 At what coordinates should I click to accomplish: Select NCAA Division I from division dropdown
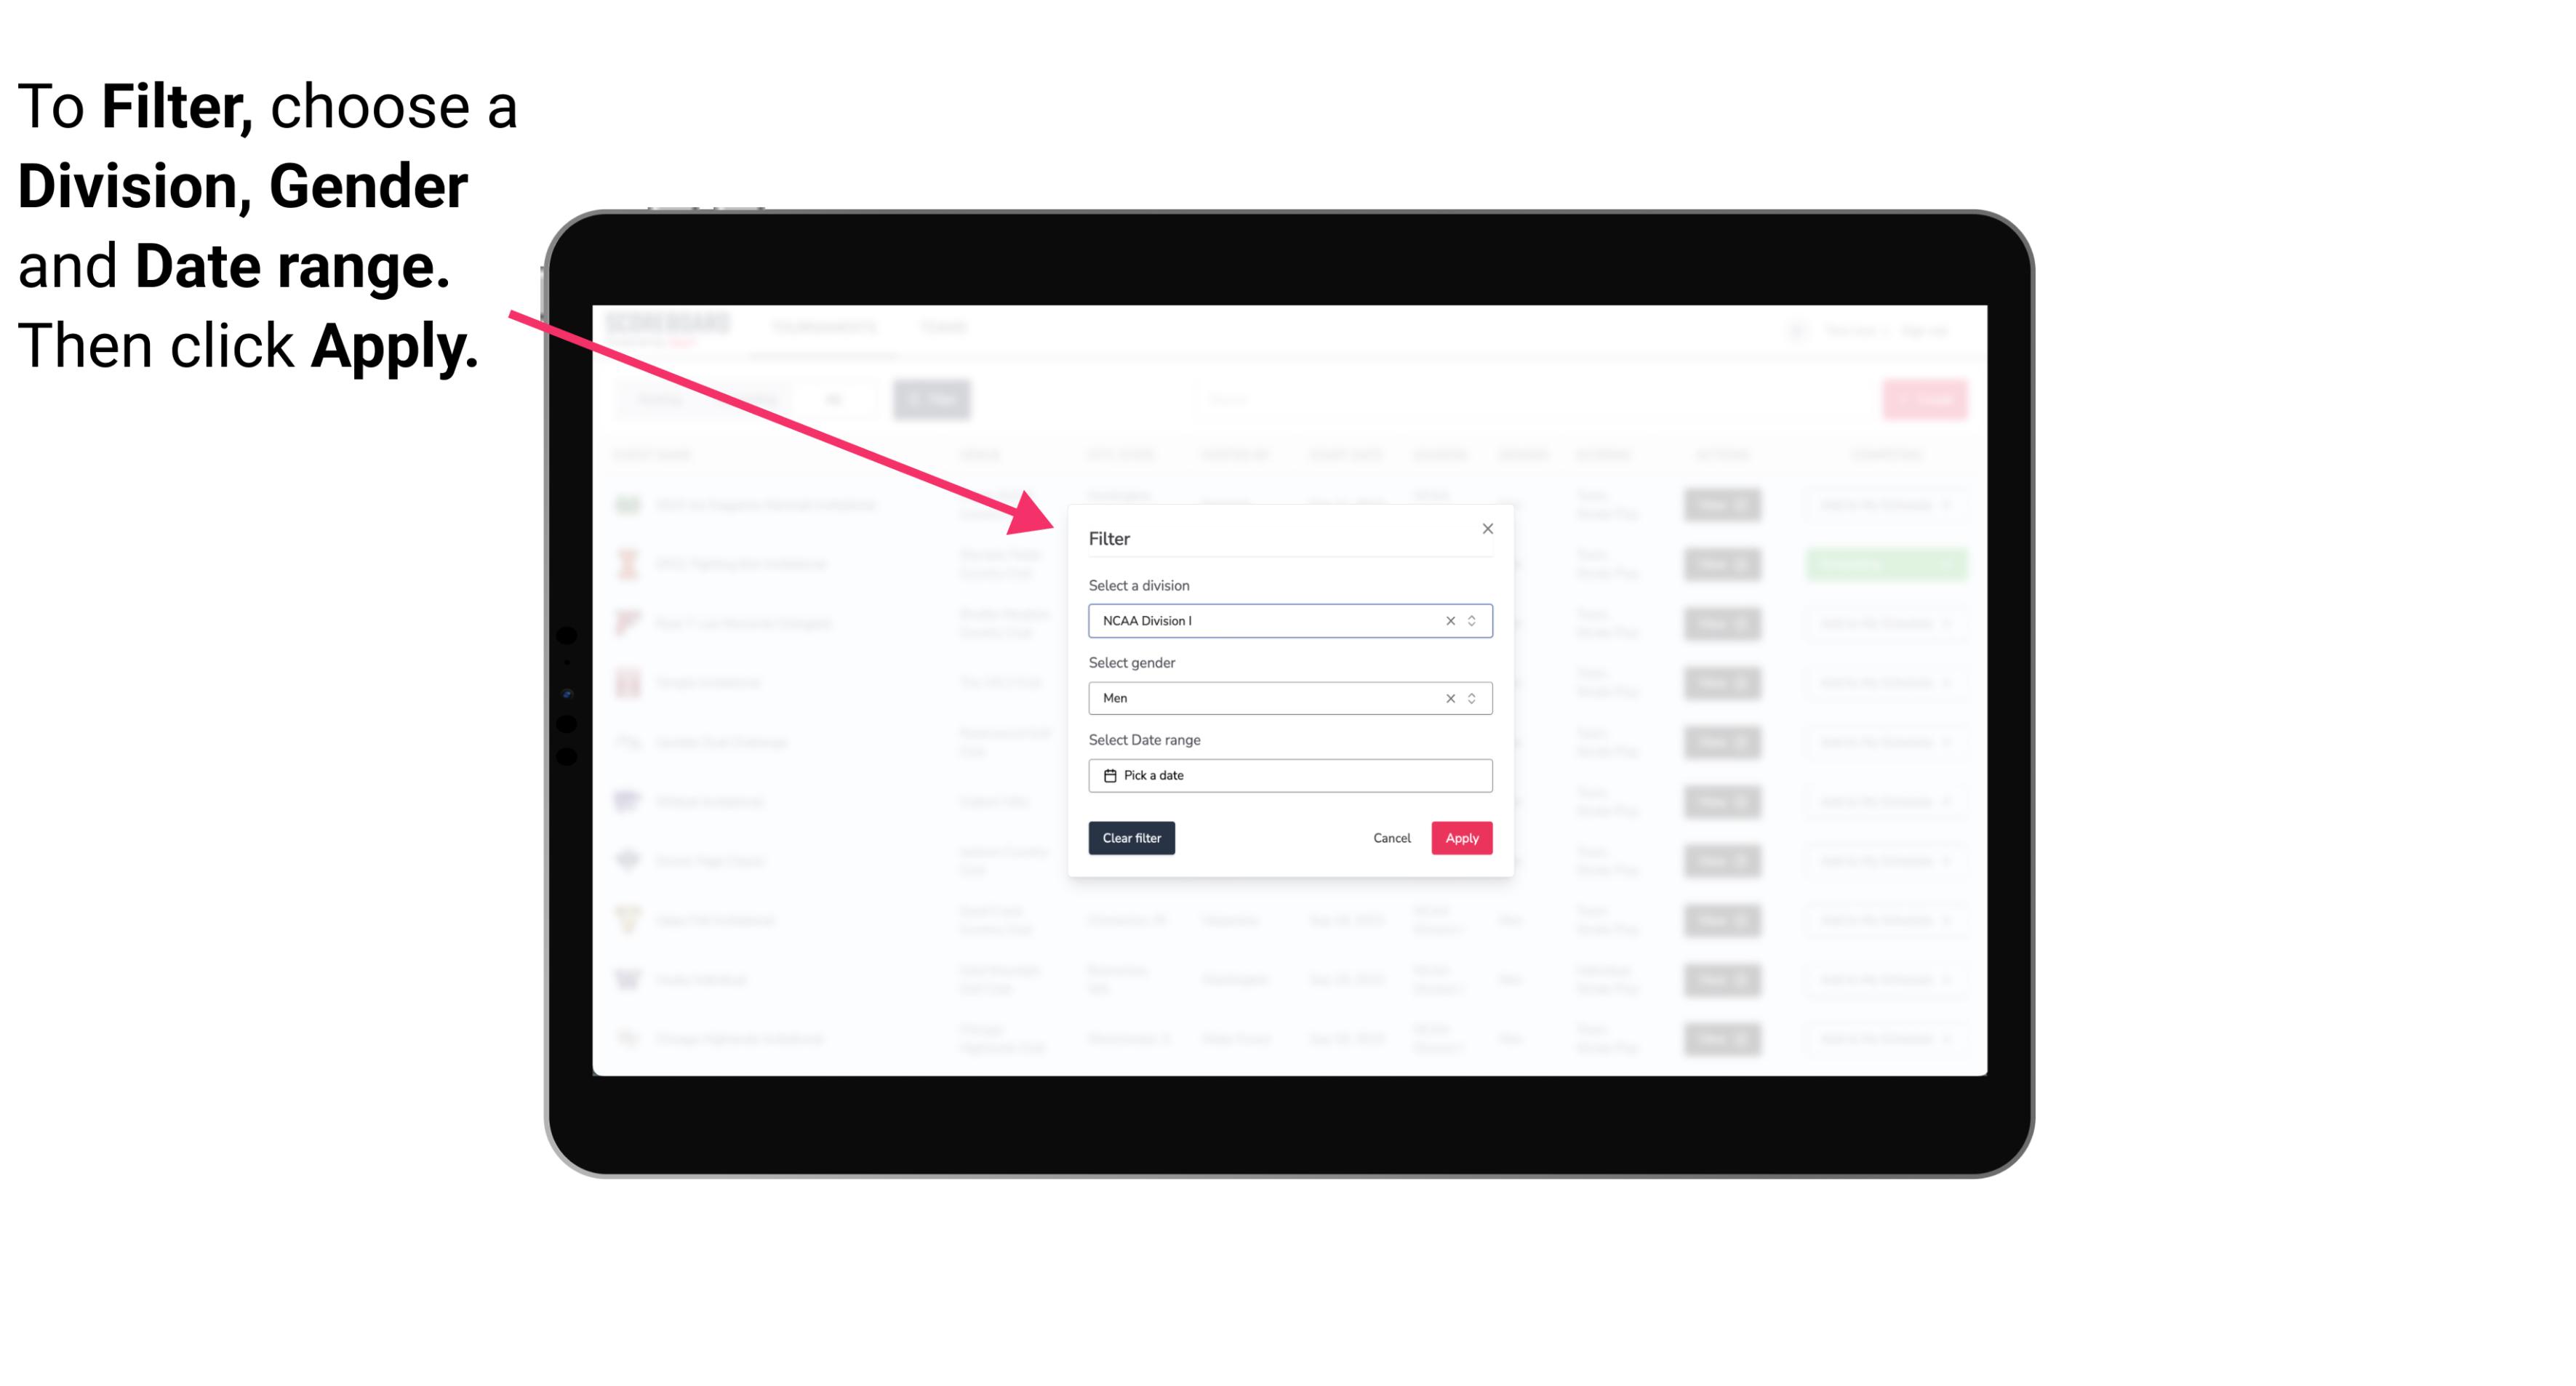(1287, 620)
